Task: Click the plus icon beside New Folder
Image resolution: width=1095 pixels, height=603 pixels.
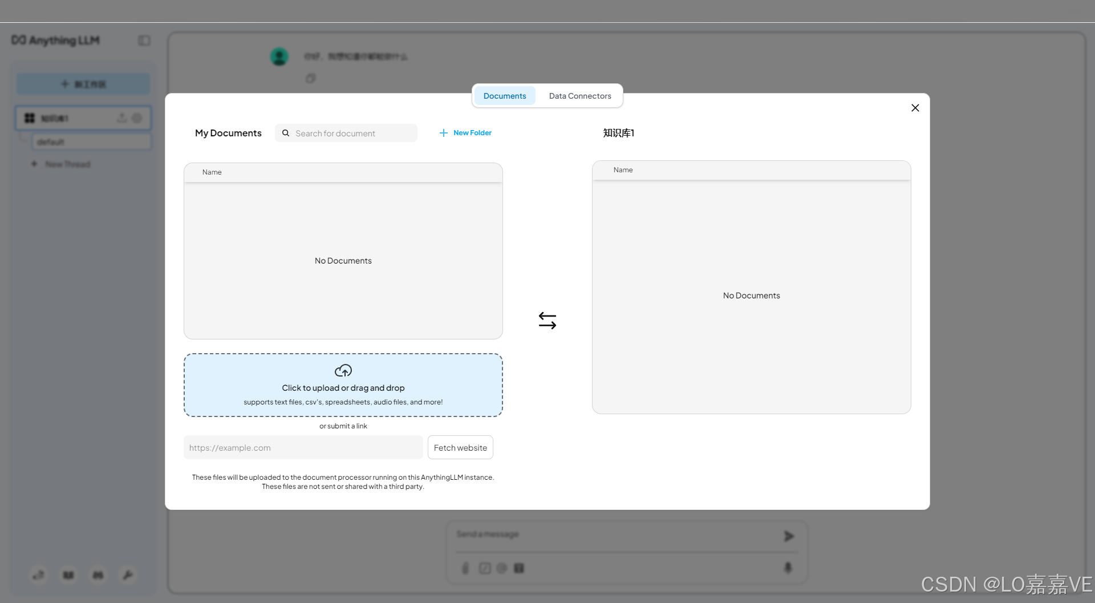Action: pos(444,133)
